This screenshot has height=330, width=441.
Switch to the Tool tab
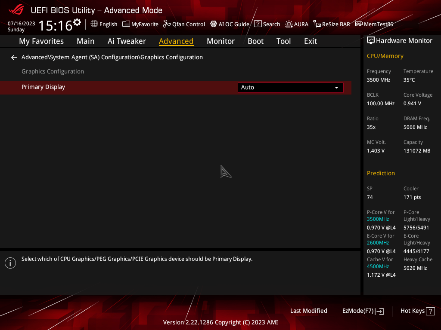283,41
